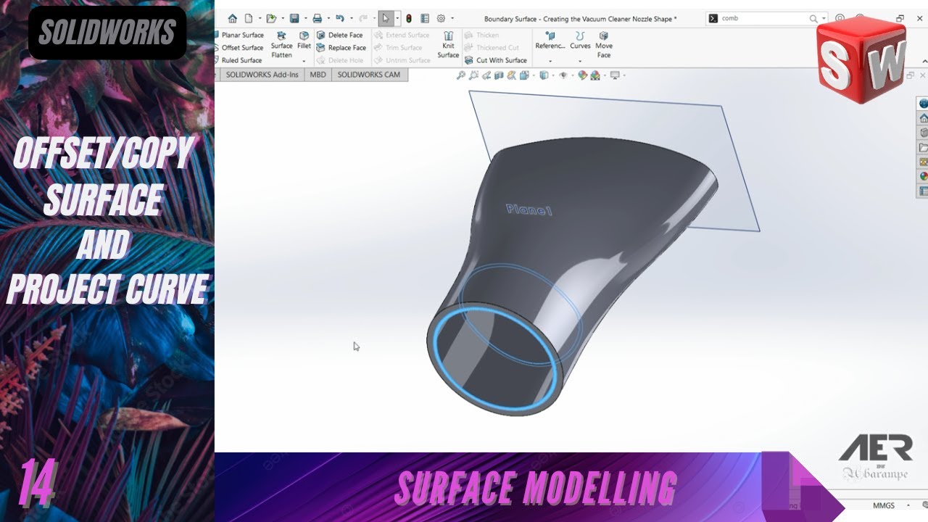This screenshot has width=928, height=522.
Task: Open File Explorer tab in task pane
Action: click(924, 147)
